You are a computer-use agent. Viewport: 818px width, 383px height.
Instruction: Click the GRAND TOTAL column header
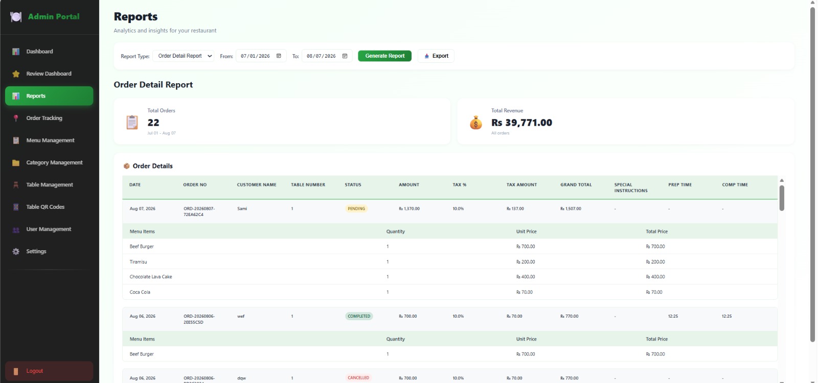[x=576, y=185]
